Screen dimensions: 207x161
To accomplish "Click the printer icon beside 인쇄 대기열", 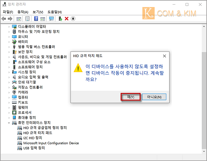I will [14, 82].
